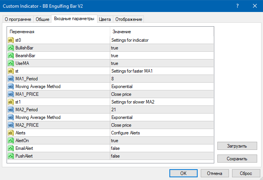Click the integer icon beside MA2_Period
Image resolution: width=263 pixels, height=180 pixels.
pyautogui.click(x=11, y=110)
